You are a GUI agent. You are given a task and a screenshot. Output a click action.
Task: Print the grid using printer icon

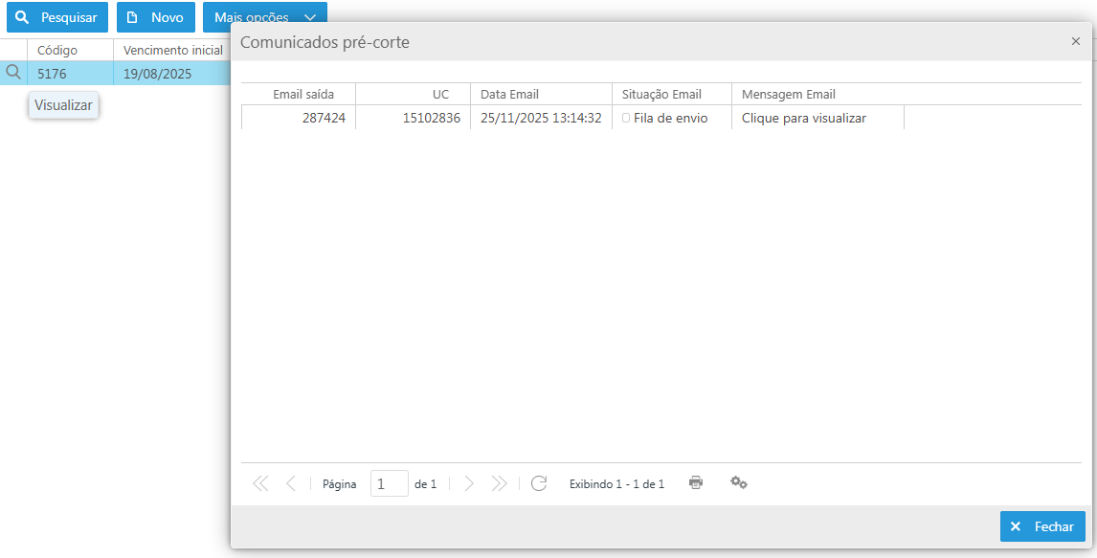click(696, 482)
